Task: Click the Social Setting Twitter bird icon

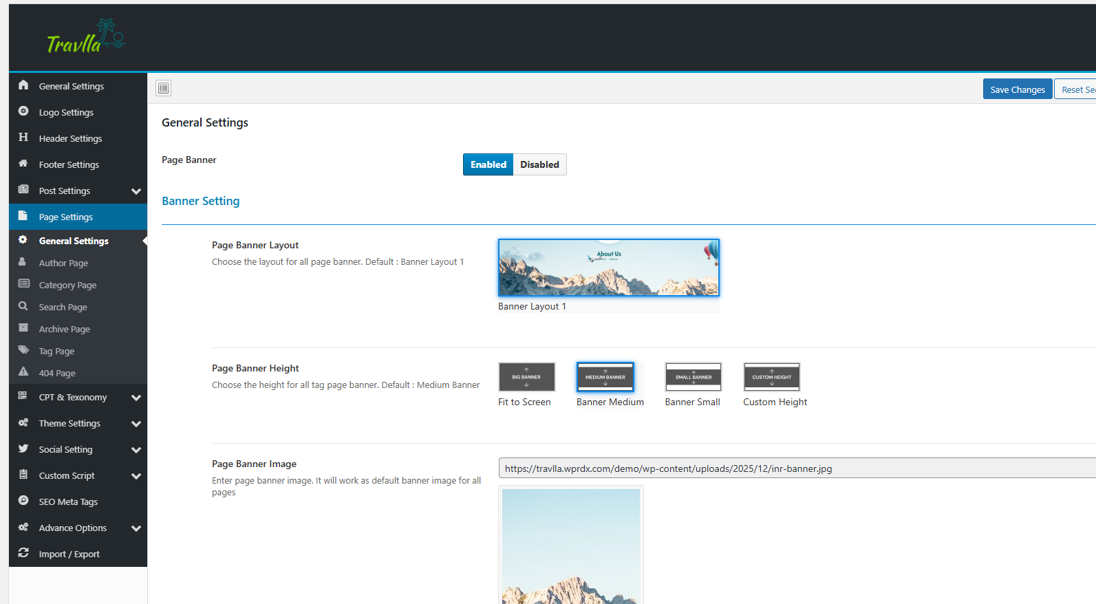Action: pyautogui.click(x=23, y=449)
